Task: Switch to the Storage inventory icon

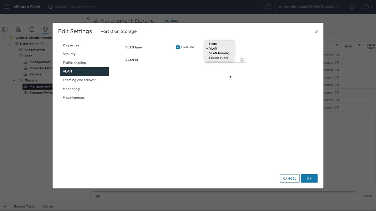Action: (32, 29)
